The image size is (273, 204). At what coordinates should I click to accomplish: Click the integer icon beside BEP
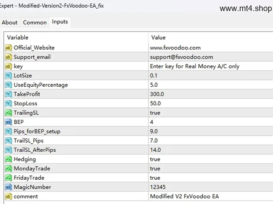pos(9,122)
